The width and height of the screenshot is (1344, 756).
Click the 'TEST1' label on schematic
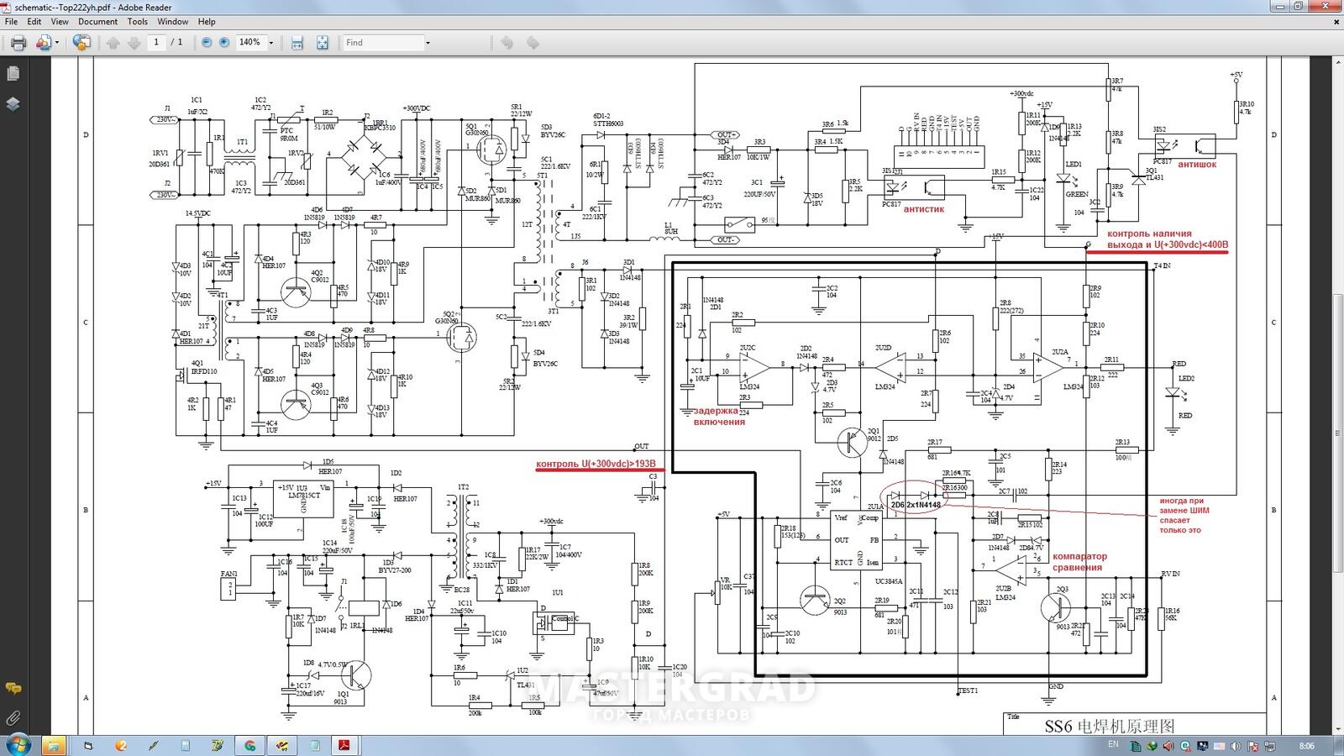pos(969,690)
